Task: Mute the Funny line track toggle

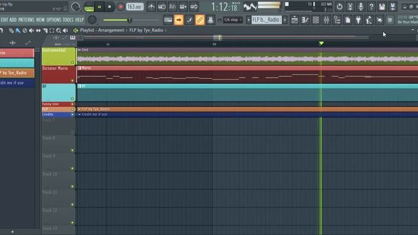Action: coord(72,104)
